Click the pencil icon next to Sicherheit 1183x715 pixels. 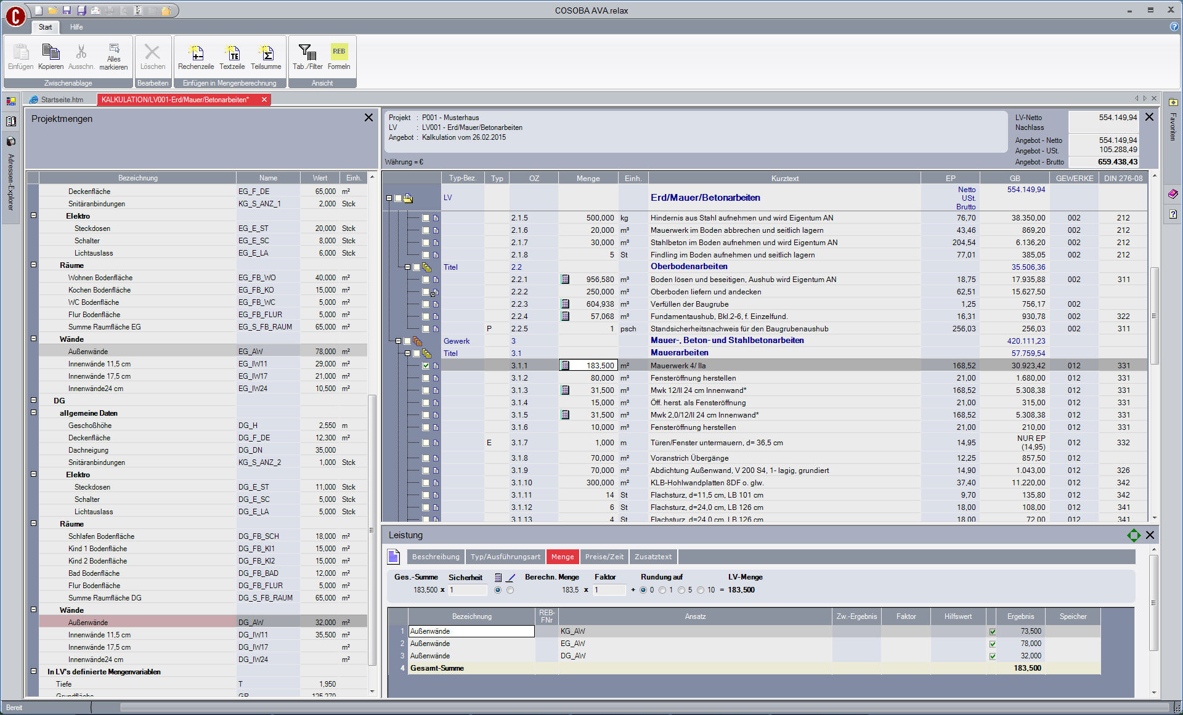pyautogui.click(x=511, y=578)
